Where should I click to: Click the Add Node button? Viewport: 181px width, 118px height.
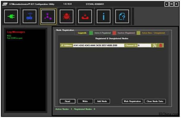pyautogui.click(x=102, y=101)
